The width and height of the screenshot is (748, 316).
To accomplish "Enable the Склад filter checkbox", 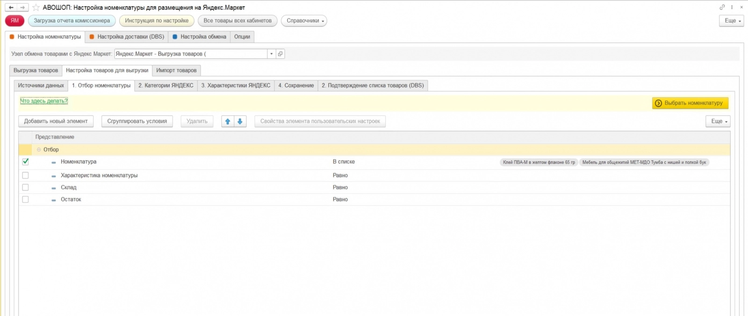I will pos(25,188).
